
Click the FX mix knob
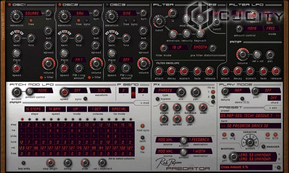coord(181,92)
